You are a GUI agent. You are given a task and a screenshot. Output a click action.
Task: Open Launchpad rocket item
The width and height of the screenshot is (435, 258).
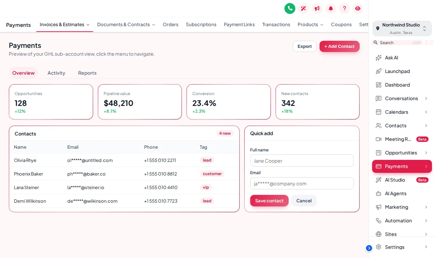pyautogui.click(x=402, y=71)
